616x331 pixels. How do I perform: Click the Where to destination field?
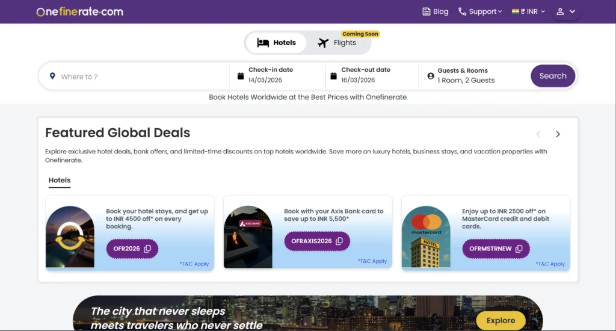[x=138, y=76]
